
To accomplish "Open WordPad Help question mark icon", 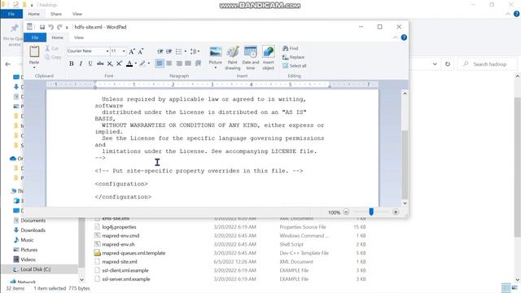I will tap(404, 37).
